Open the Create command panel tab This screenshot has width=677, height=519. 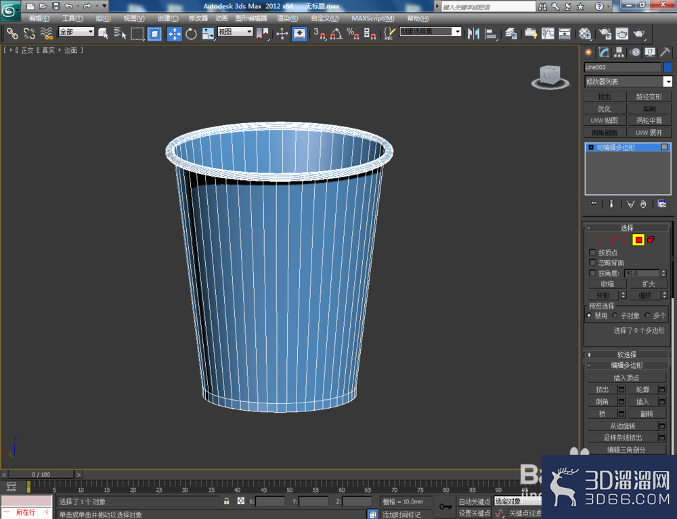[588, 52]
